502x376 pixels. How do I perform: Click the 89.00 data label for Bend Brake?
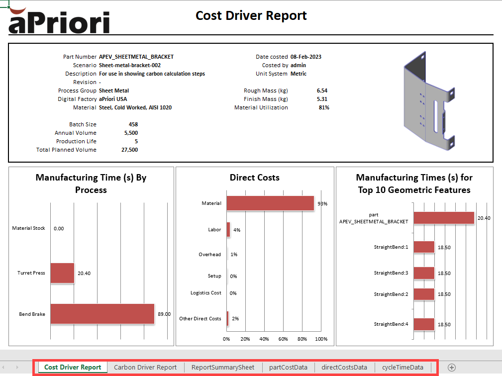[164, 314]
